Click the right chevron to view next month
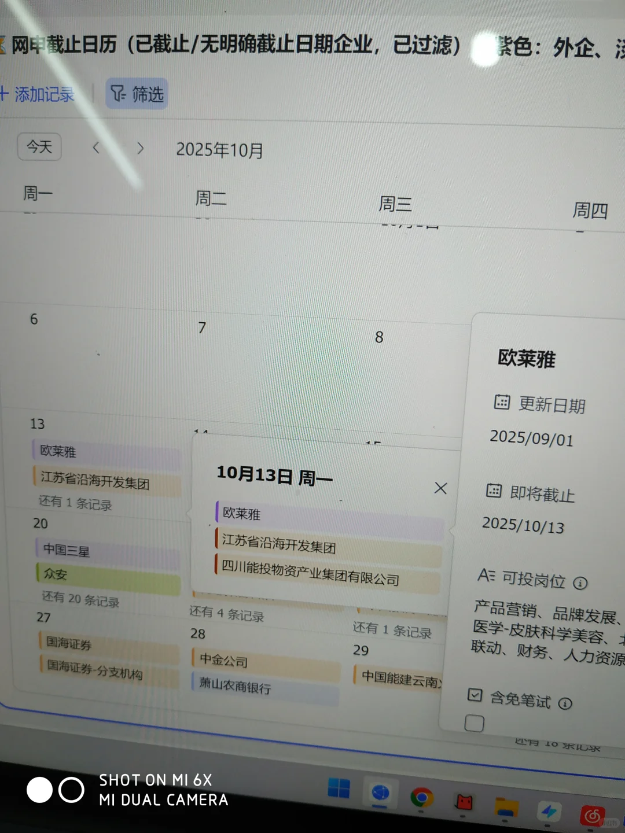The image size is (625, 833). [x=141, y=149]
